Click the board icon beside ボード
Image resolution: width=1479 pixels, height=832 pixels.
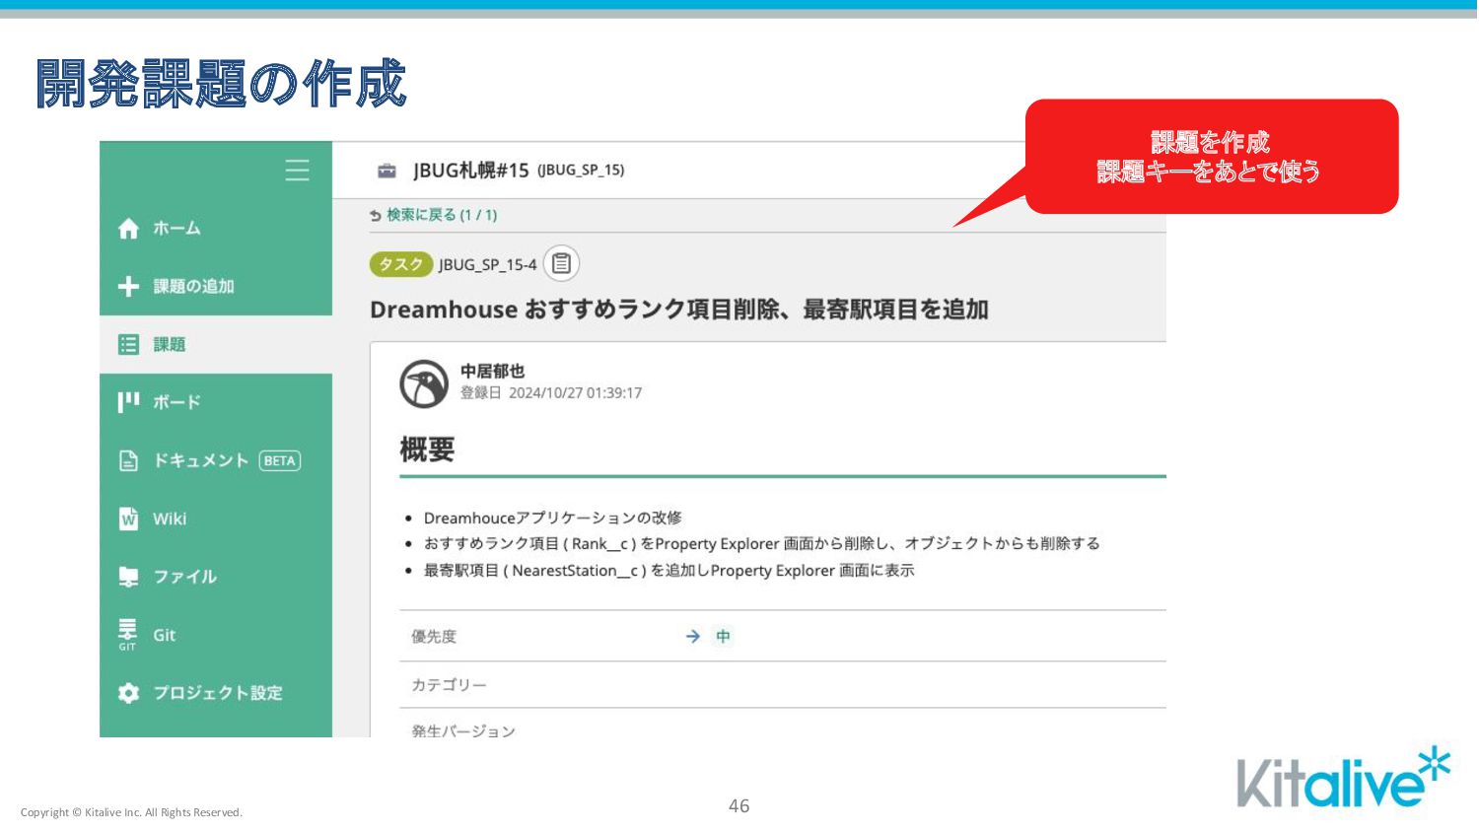[x=128, y=401]
